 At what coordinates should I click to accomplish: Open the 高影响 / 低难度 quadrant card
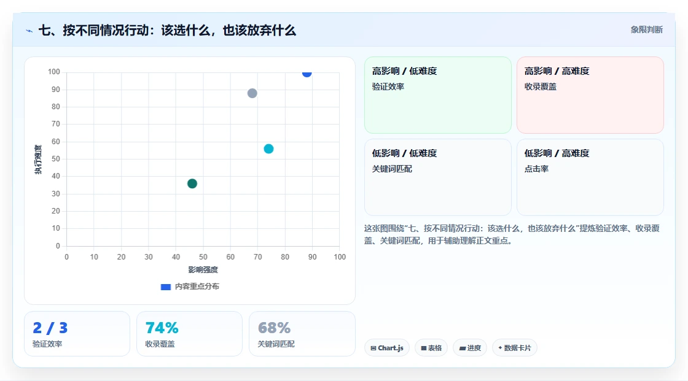(438, 95)
